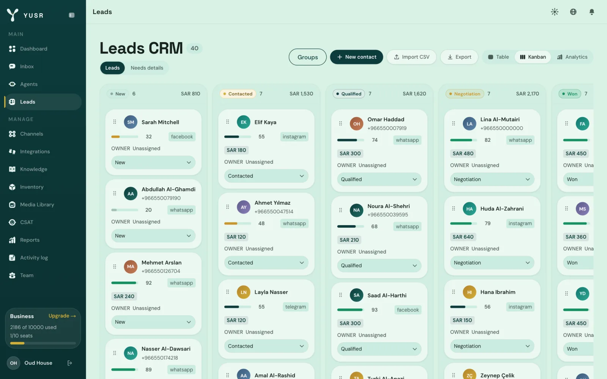
Task: Select Needs details tab
Action: 147,68
